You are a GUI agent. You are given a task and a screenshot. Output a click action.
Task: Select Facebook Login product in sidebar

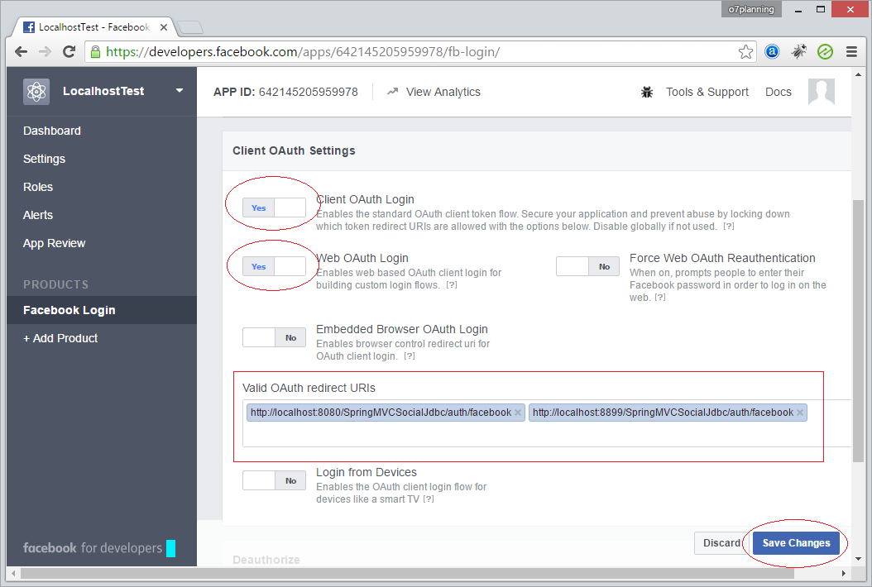coord(102,310)
